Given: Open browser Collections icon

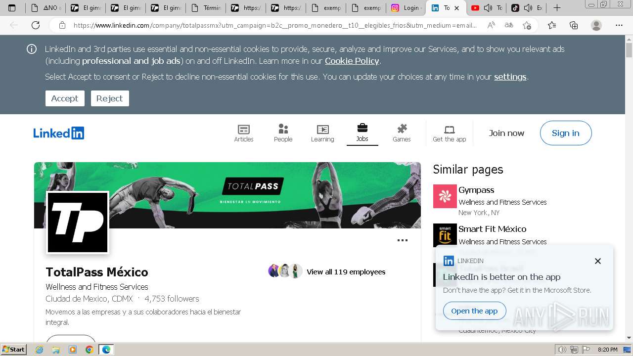Looking at the screenshot, I should (574, 25).
